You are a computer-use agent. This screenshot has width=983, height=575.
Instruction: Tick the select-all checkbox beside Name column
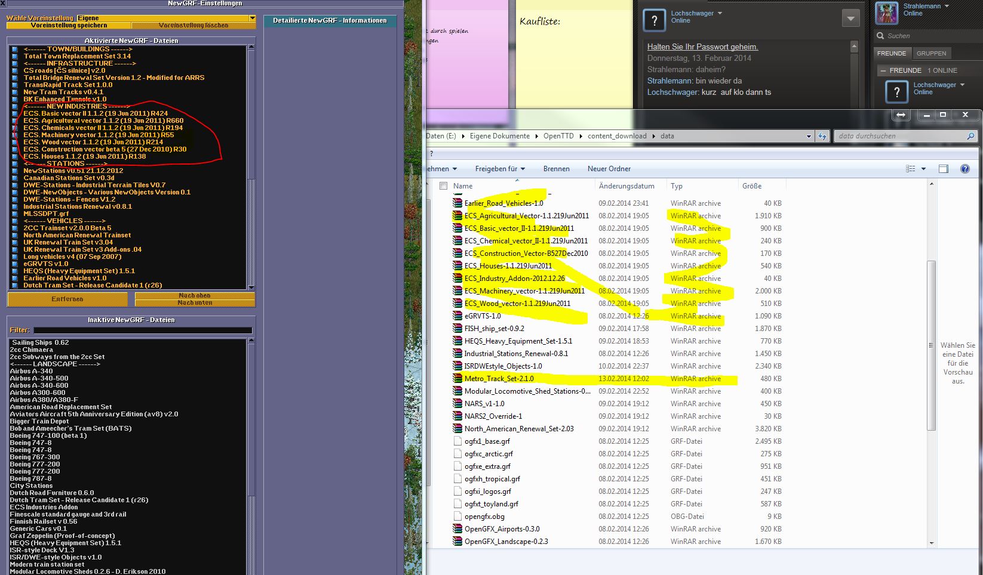tap(443, 186)
